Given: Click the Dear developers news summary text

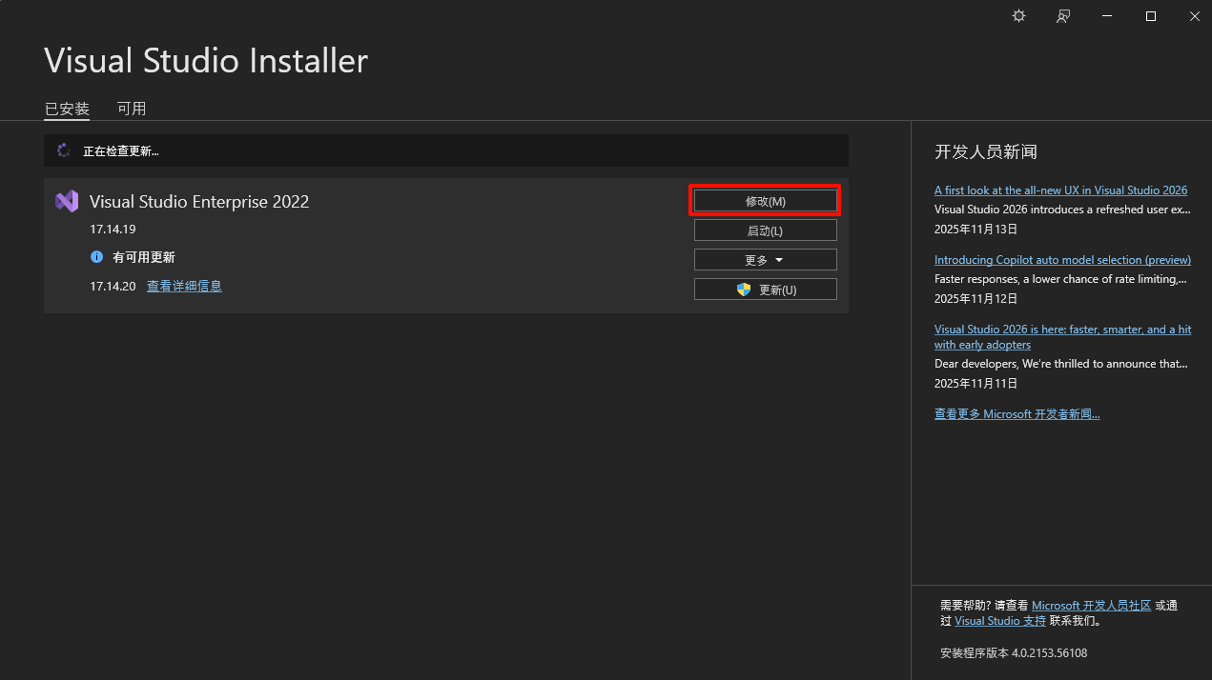Looking at the screenshot, I should tap(1060, 364).
